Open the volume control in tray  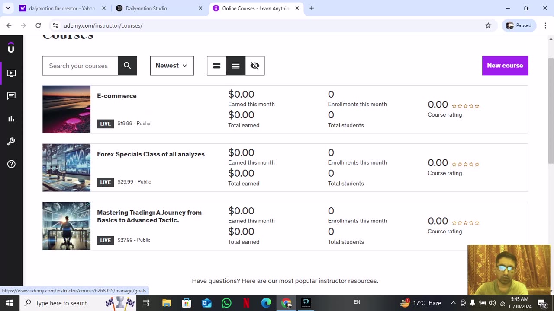492,303
